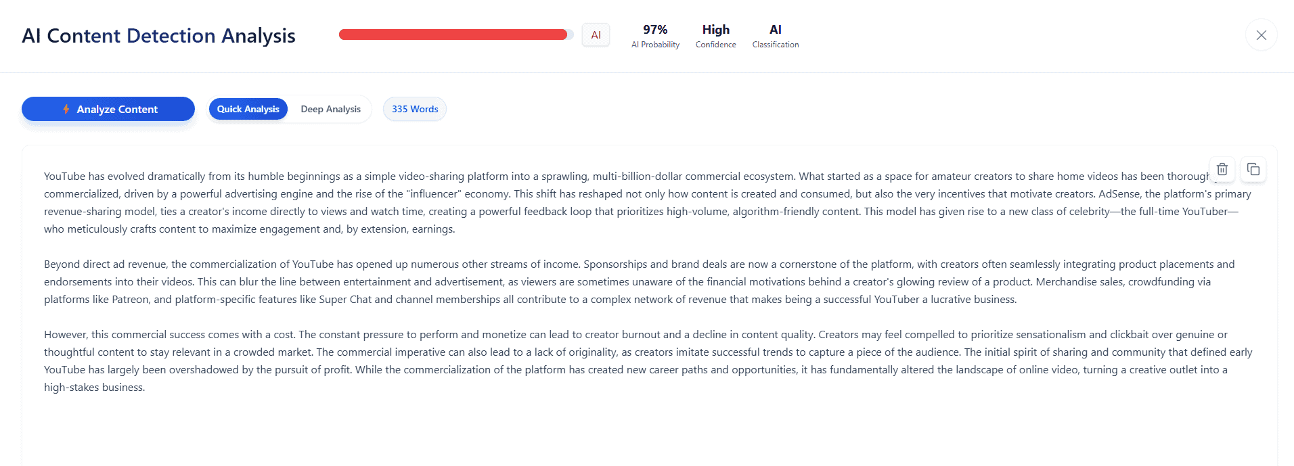1294x466 pixels.
Task: Click the AI Classification result
Action: coord(775,36)
